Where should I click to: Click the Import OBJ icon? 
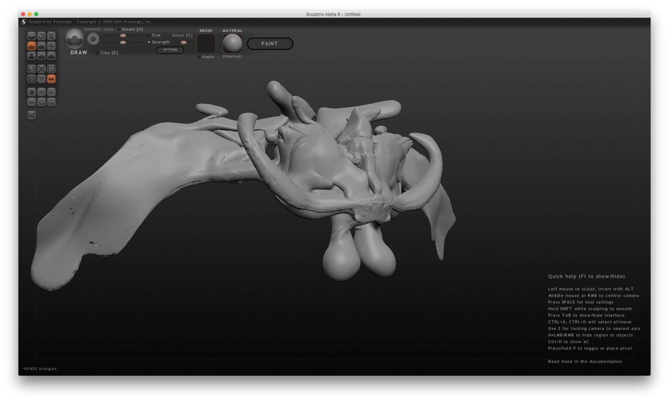(x=41, y=92)
